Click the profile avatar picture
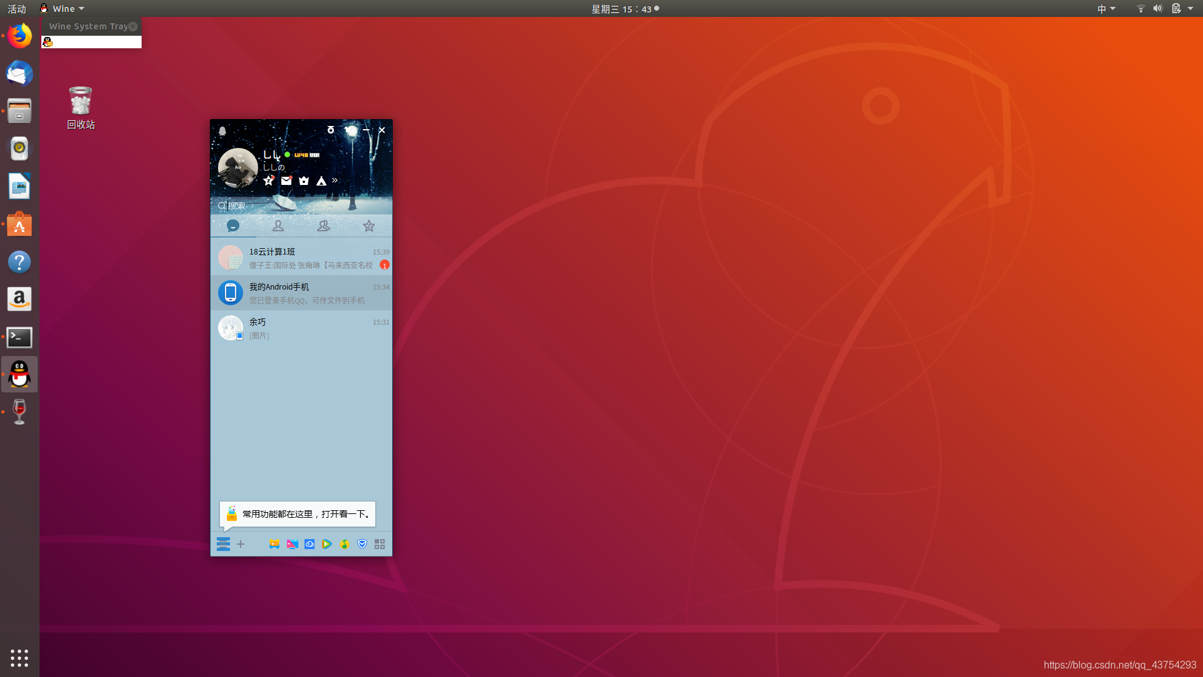1203x677 pixels. (x=237, y=168)
